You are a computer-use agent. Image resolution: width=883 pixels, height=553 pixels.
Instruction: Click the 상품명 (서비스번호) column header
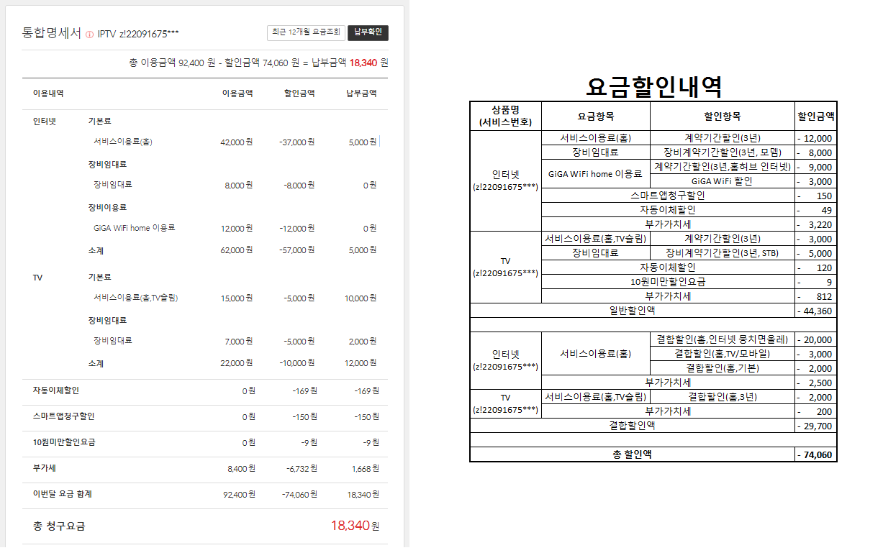[505, 116]
